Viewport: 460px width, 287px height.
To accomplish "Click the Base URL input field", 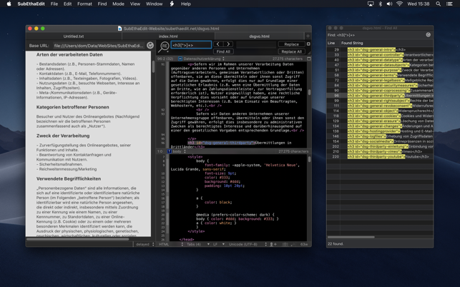I will point(99,46).
